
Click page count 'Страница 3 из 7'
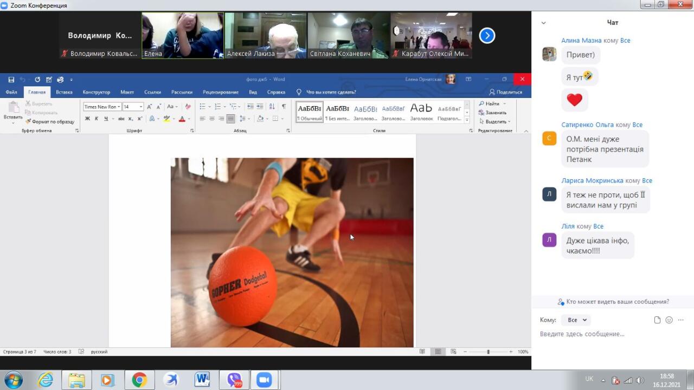click(20, 352)
